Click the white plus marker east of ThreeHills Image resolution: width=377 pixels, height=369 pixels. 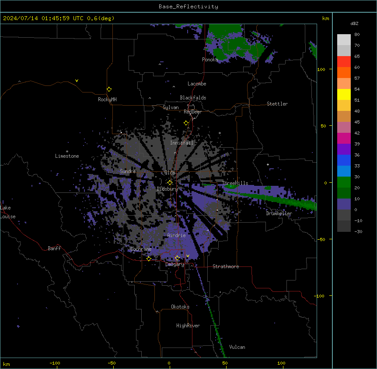[268, 164]
